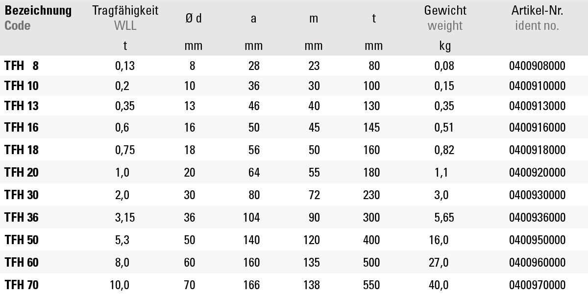Select the 27,0 weight value
The image size is (588, 296).
coord(439,263)
